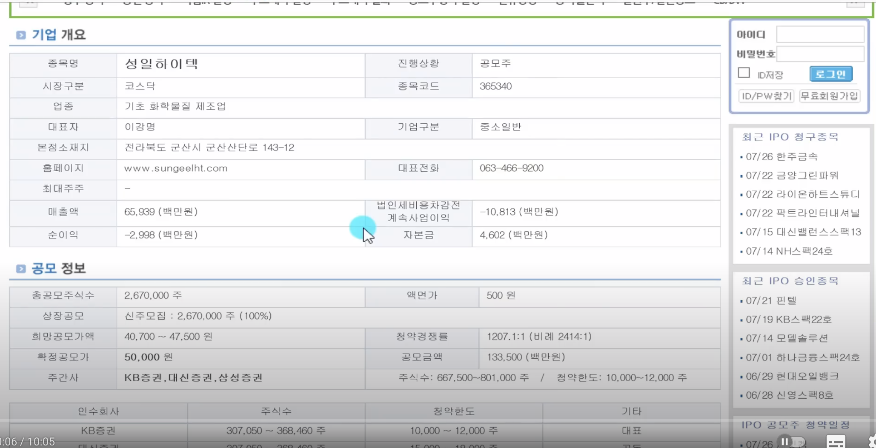Click revenue value 65,939 (백만원)
The width and height of the screenshot is (876, 448).
[161, 212]
